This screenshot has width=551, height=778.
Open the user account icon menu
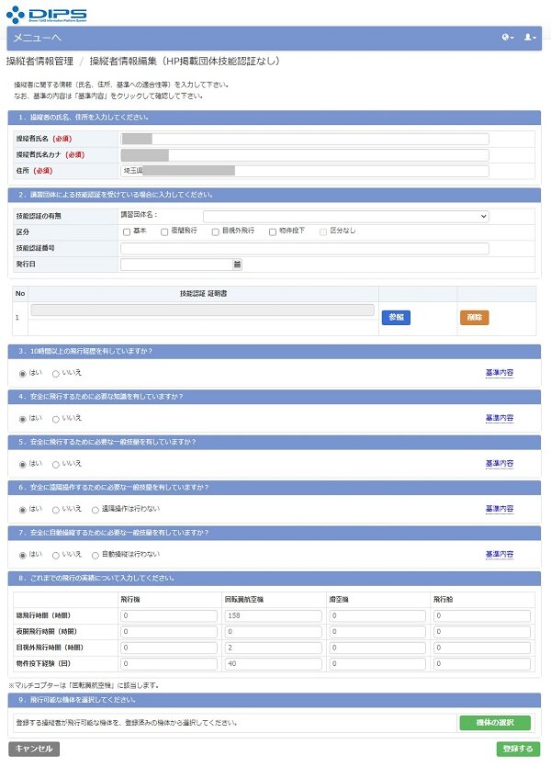[x=530, y=38]
